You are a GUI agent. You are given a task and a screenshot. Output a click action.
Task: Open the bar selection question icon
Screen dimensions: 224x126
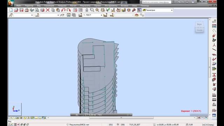(37, 15)
